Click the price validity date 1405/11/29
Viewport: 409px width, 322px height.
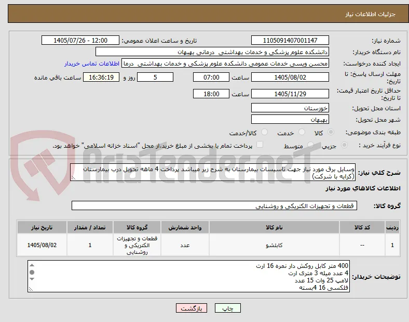tap(290, 94)
